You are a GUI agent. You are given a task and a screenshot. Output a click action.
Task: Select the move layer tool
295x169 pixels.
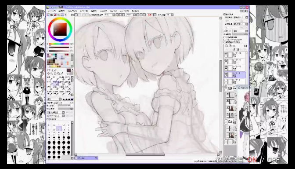(x=49, y=73)
